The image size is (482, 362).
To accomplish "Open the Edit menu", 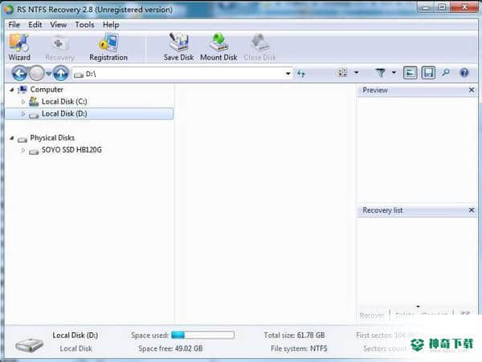I will [x=35, y=25].
